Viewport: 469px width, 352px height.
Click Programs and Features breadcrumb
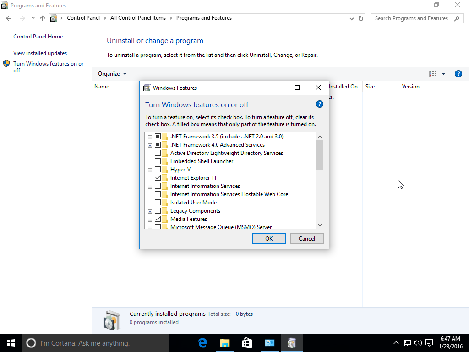pos(204,18)
